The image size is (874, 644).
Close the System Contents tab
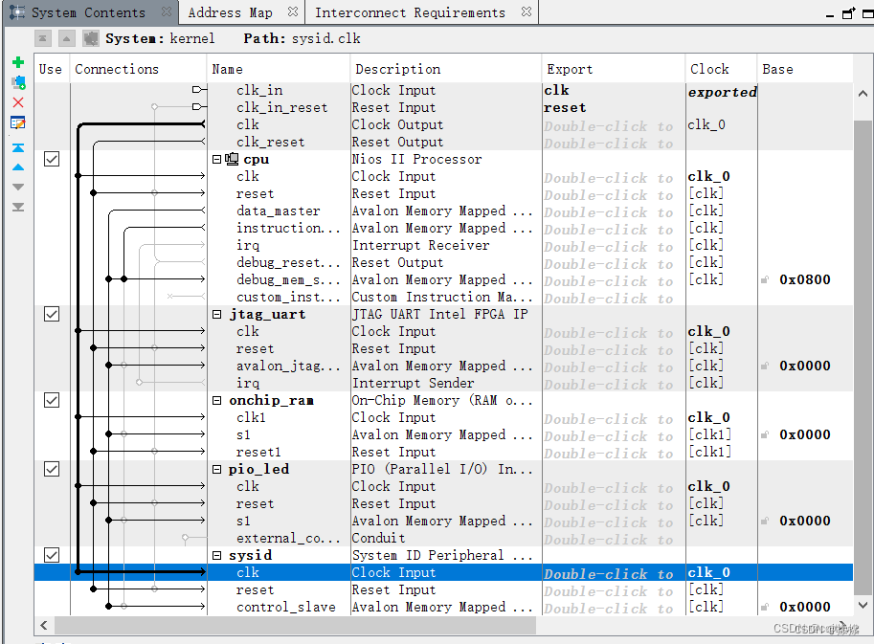point(167,11)
